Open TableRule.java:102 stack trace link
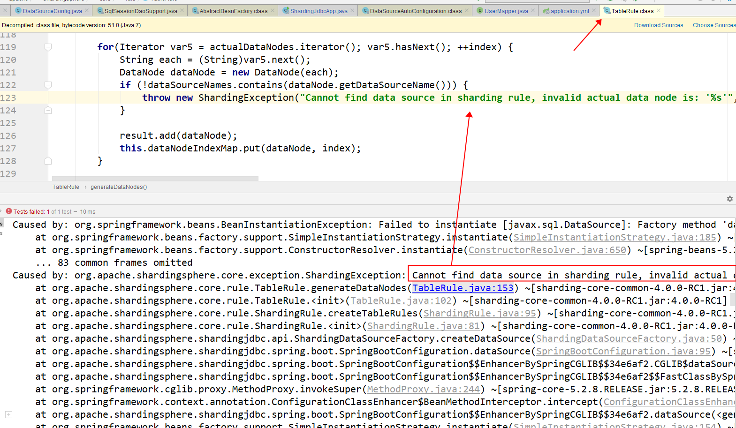 401,300
